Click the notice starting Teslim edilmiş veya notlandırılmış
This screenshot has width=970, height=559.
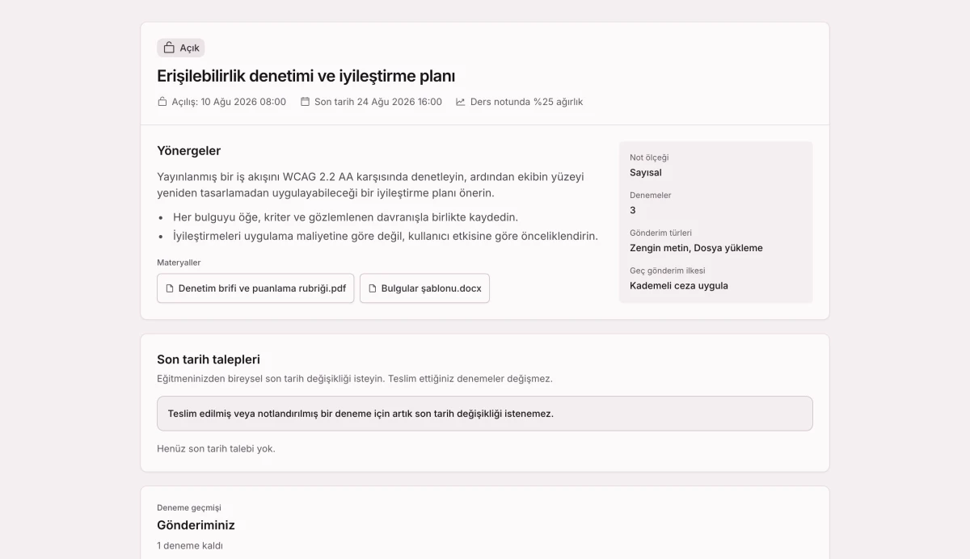[485, 414]
